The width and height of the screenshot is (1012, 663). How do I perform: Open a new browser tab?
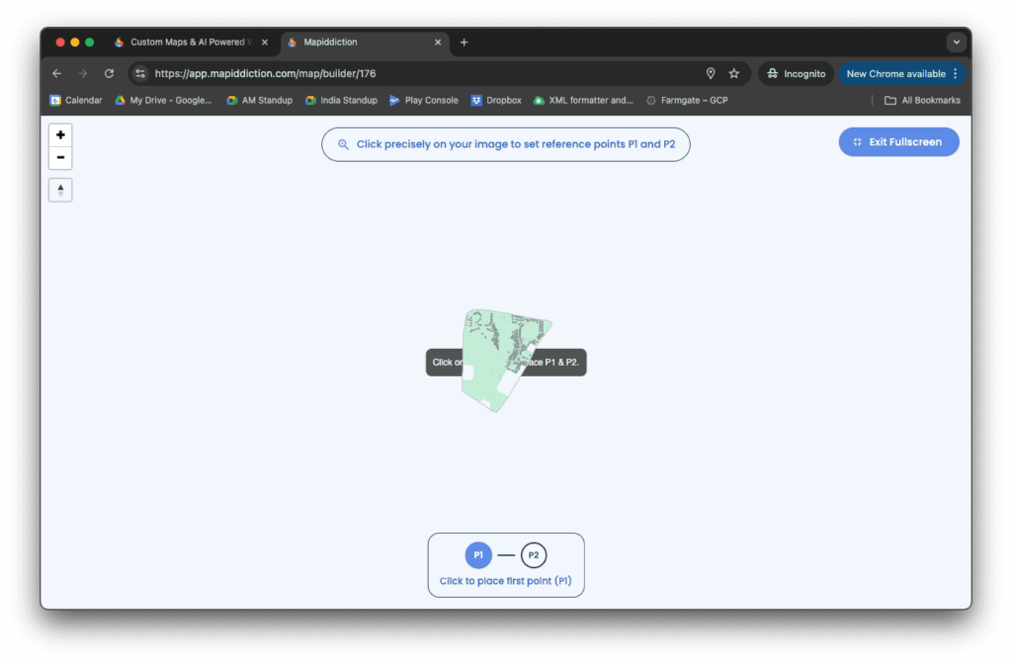(464, 42)
